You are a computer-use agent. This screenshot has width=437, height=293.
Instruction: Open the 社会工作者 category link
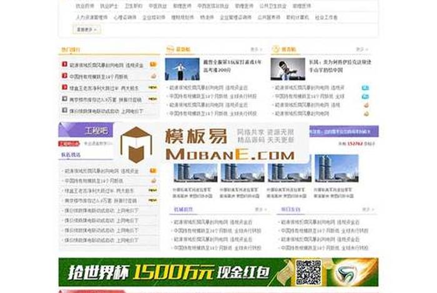tap(326, 17)
